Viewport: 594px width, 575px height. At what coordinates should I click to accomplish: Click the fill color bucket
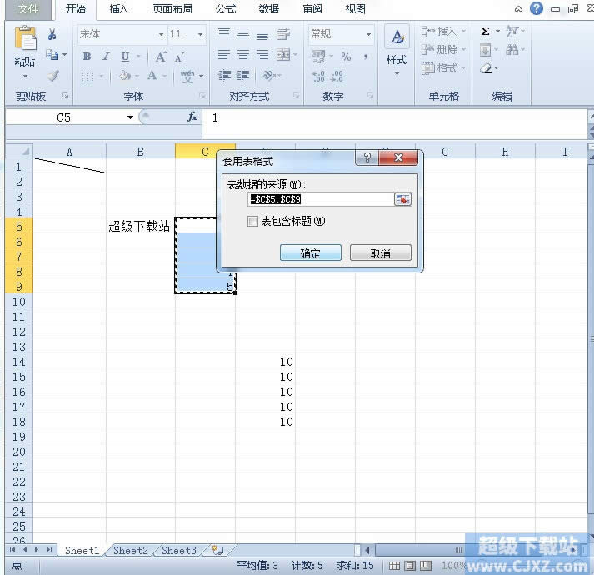[125, 76]
